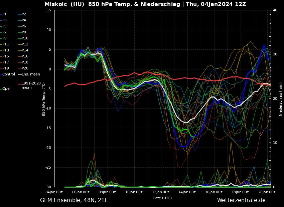Image resolution: width=284 pixels, height=207 pixels.
Task: Click the 14Jan 00z date tick label
Action: (x=187, y=192)
